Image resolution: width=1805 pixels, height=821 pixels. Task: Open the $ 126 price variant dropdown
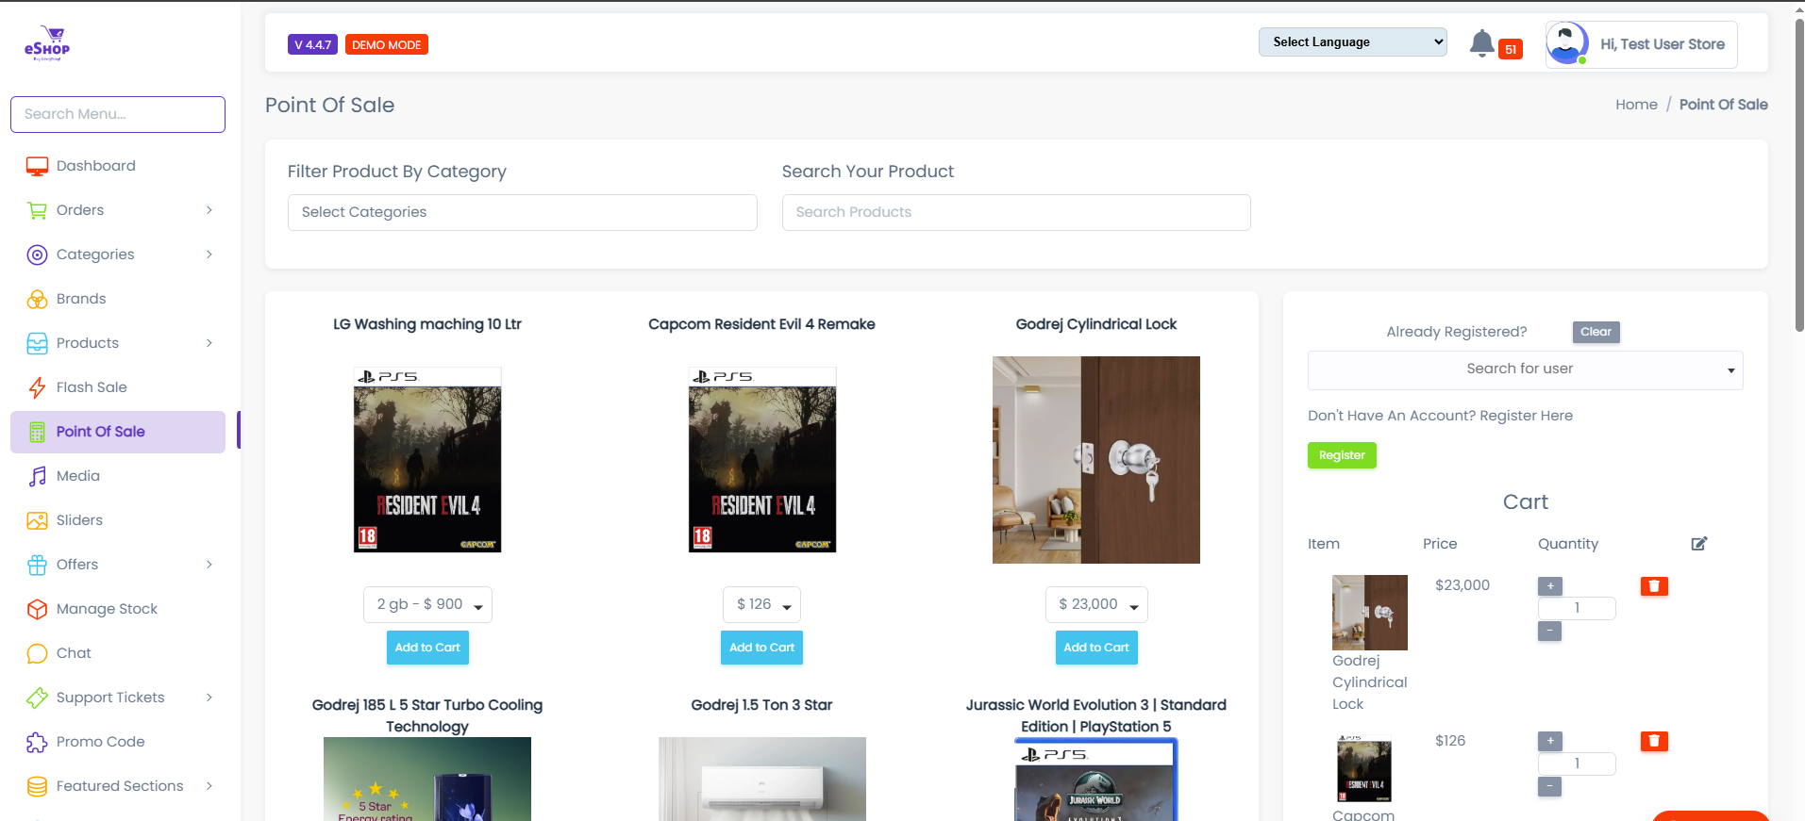(761, 604)
